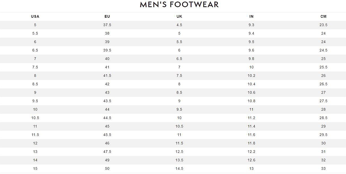
Task: Select UK size 13.5 cell
Action: coord(179,160)
